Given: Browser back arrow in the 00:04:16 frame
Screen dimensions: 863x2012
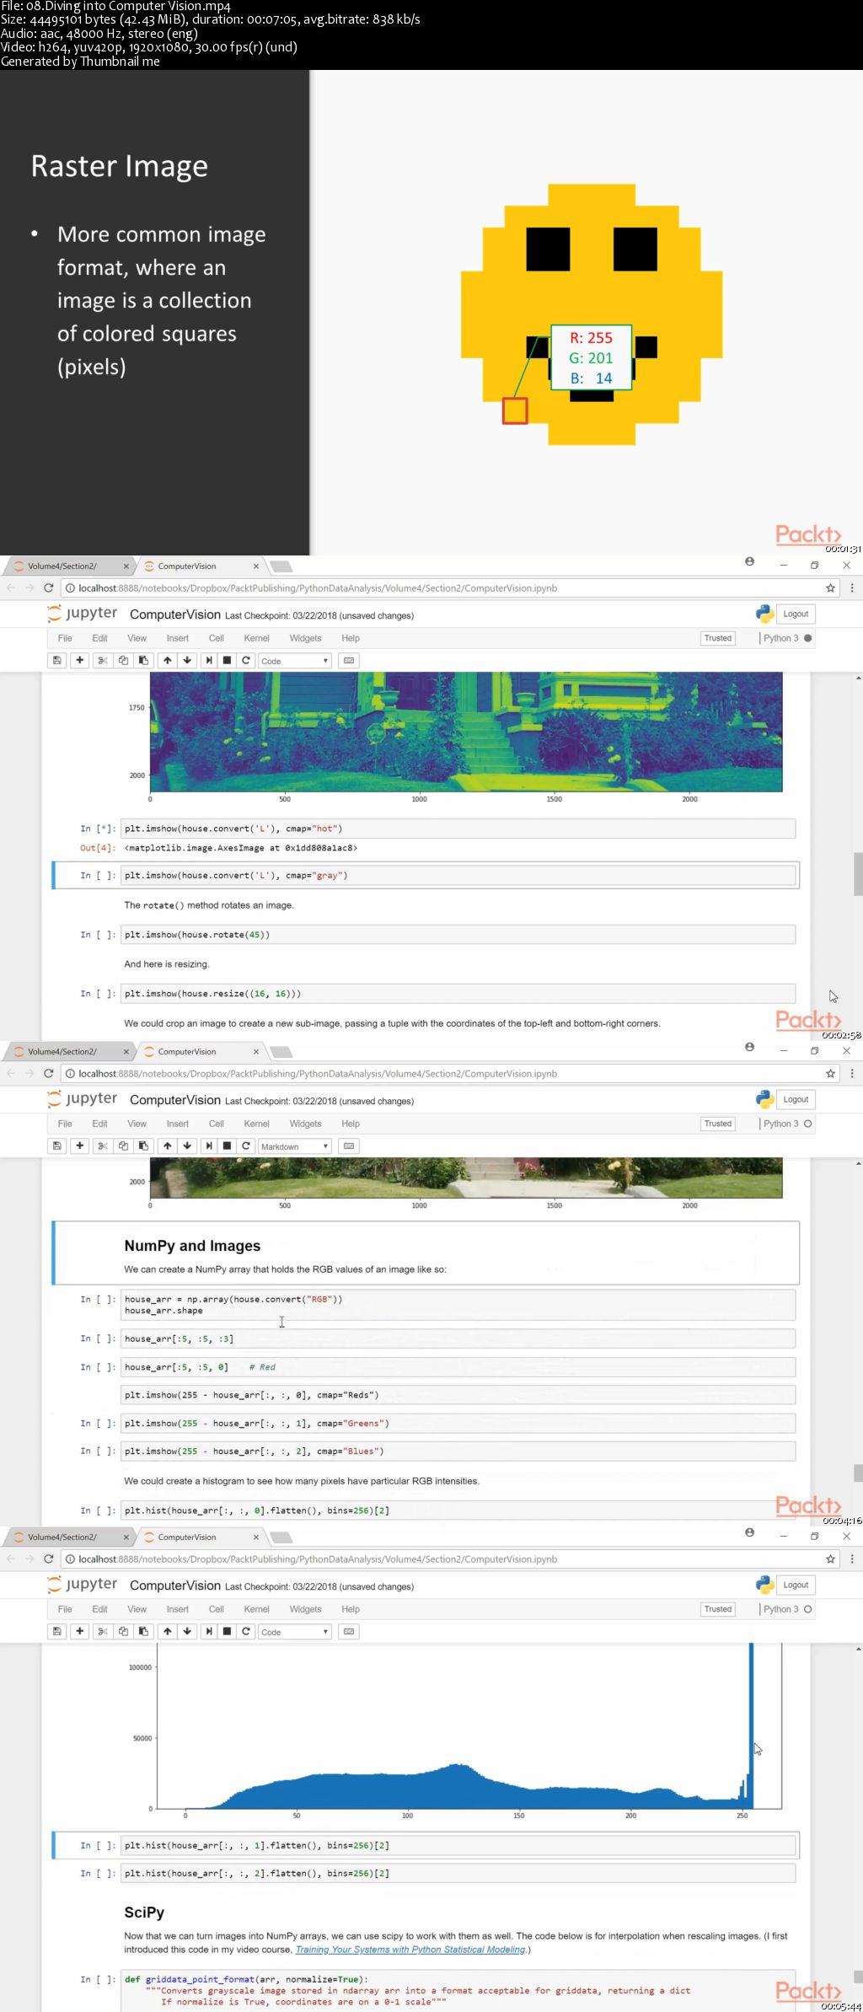Looking at the screenshot, I should pyautogui.click(x=11, y=1073).
